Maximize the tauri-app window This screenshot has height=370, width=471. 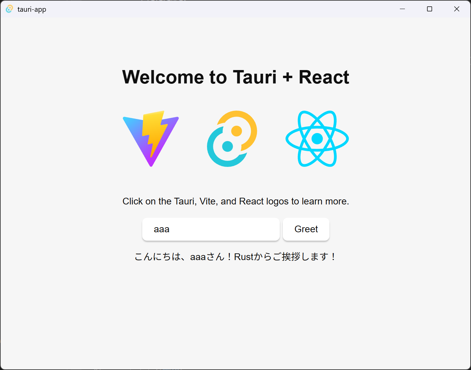tap(429, 9)
